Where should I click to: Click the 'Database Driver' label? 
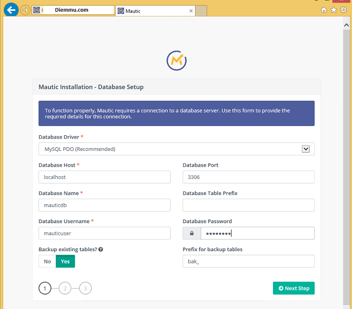[59, 137]
